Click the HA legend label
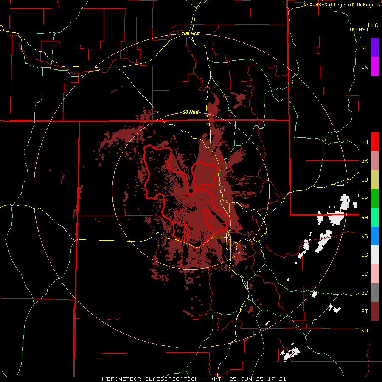The height and width of the screenshot is (382, 382). pos(365,142)
